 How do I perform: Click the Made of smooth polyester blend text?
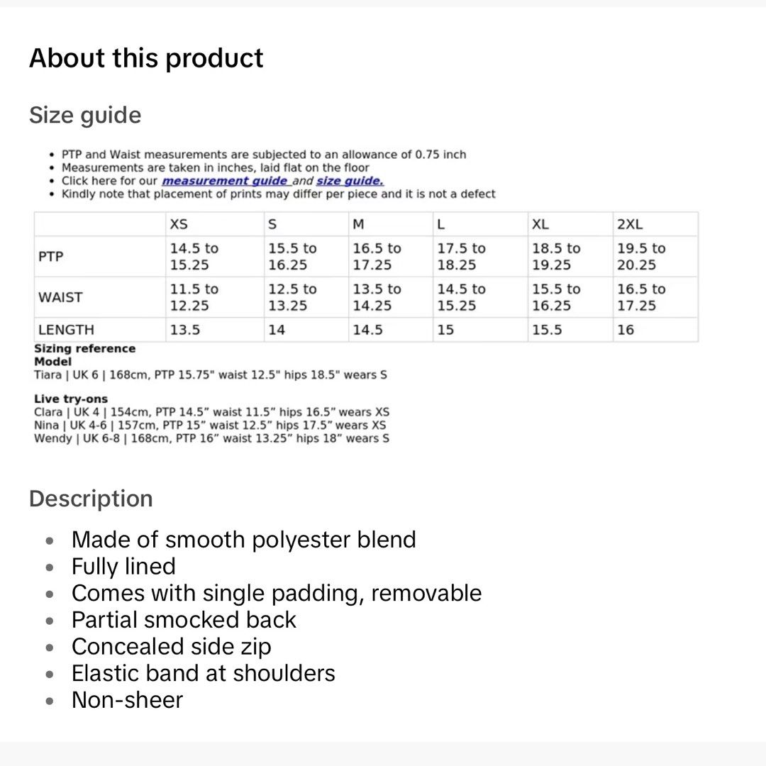coord(244,540)
